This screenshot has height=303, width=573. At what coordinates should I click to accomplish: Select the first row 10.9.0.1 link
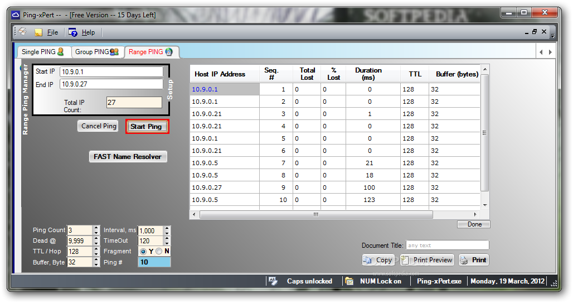pos(205,89)
